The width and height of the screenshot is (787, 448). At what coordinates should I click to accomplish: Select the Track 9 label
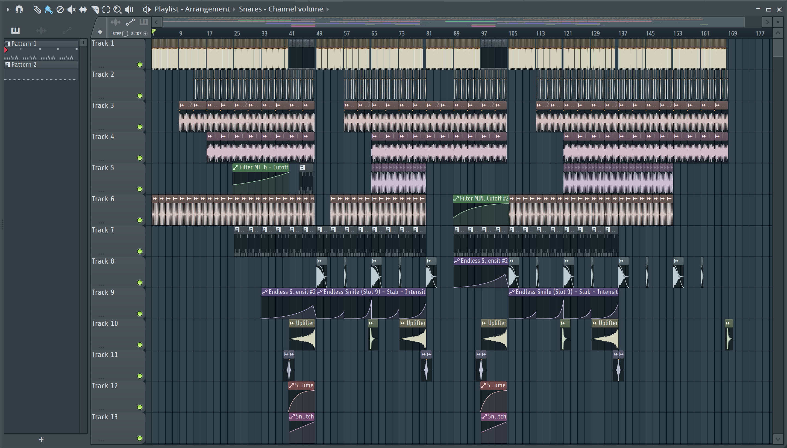pos(103,292)
